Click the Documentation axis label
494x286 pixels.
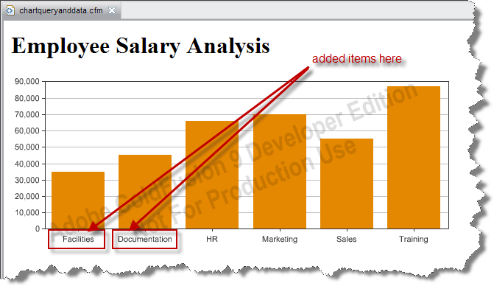[145, 239]
